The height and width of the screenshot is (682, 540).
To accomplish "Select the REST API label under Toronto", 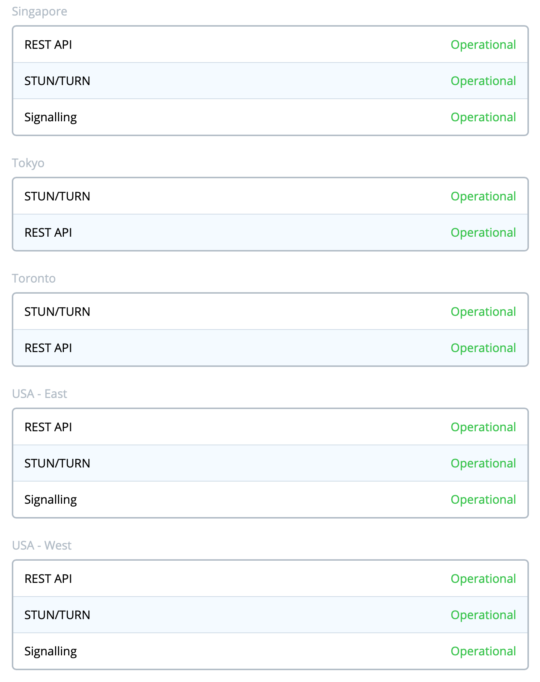I will click(48, 348).
